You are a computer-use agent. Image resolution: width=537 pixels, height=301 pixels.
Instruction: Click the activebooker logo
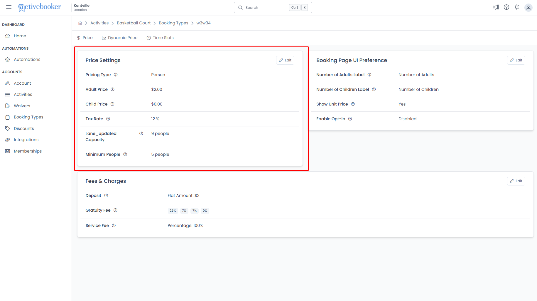coord(39,7)
